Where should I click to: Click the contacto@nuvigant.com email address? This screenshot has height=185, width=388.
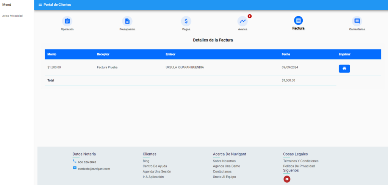click(94, 169)
